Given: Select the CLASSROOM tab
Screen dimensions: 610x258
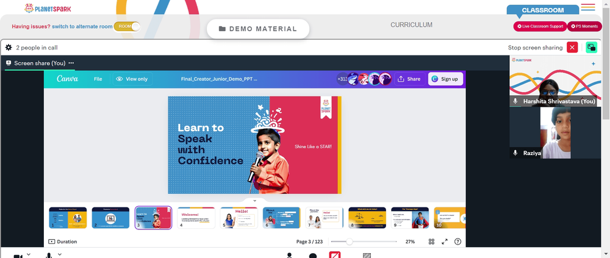Looking at the screenshot, I should 543,10.
